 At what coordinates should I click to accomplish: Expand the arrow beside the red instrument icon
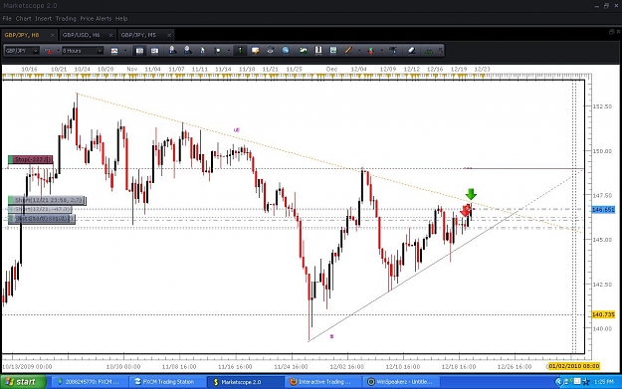[x=58, y=51]
